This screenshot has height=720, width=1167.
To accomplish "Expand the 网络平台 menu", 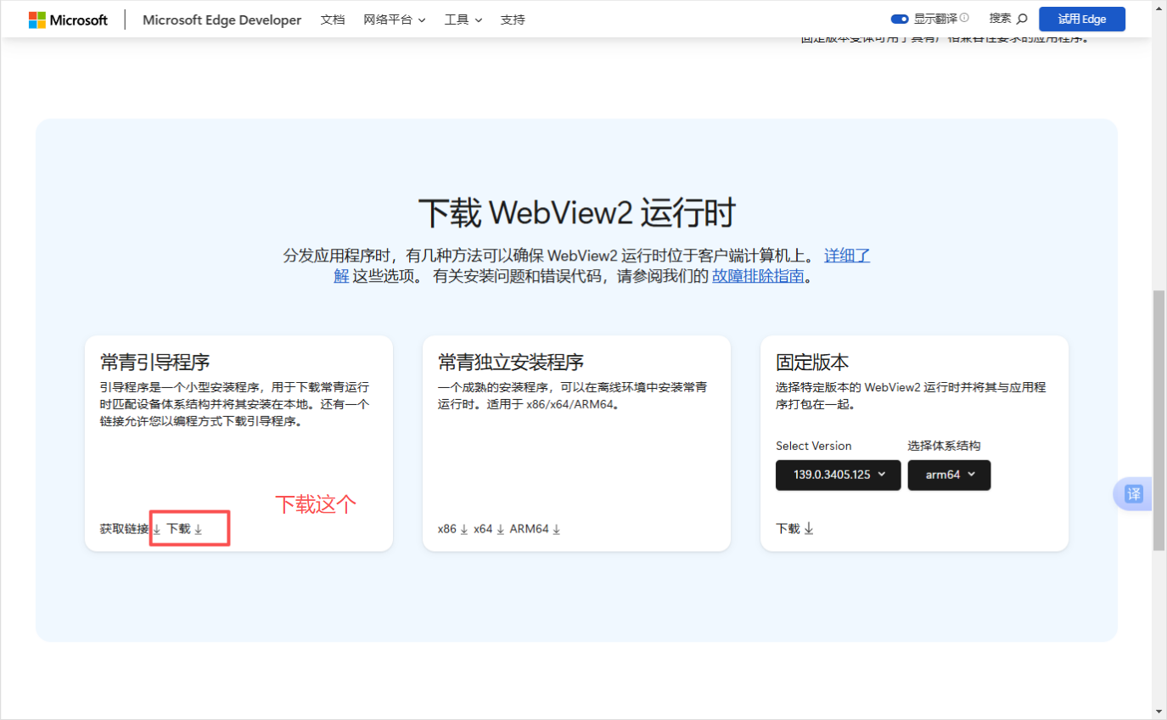I will coord(394,20).
